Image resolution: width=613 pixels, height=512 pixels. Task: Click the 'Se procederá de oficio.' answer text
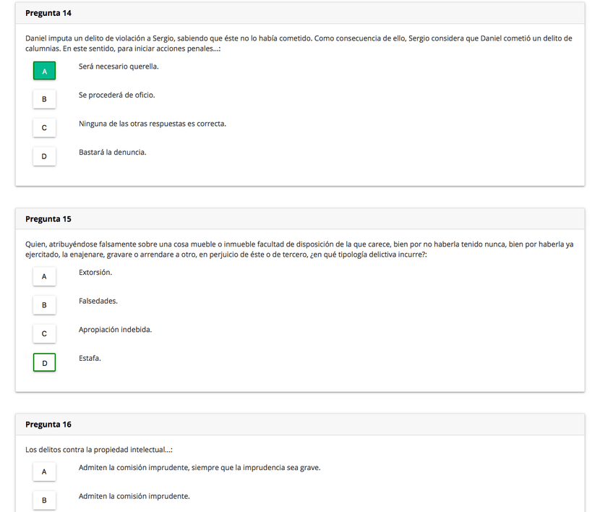coord(116,95)
